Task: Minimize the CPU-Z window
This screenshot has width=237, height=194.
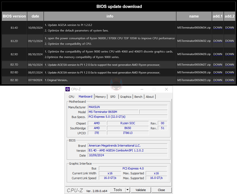Action: [x=142, y=89]
